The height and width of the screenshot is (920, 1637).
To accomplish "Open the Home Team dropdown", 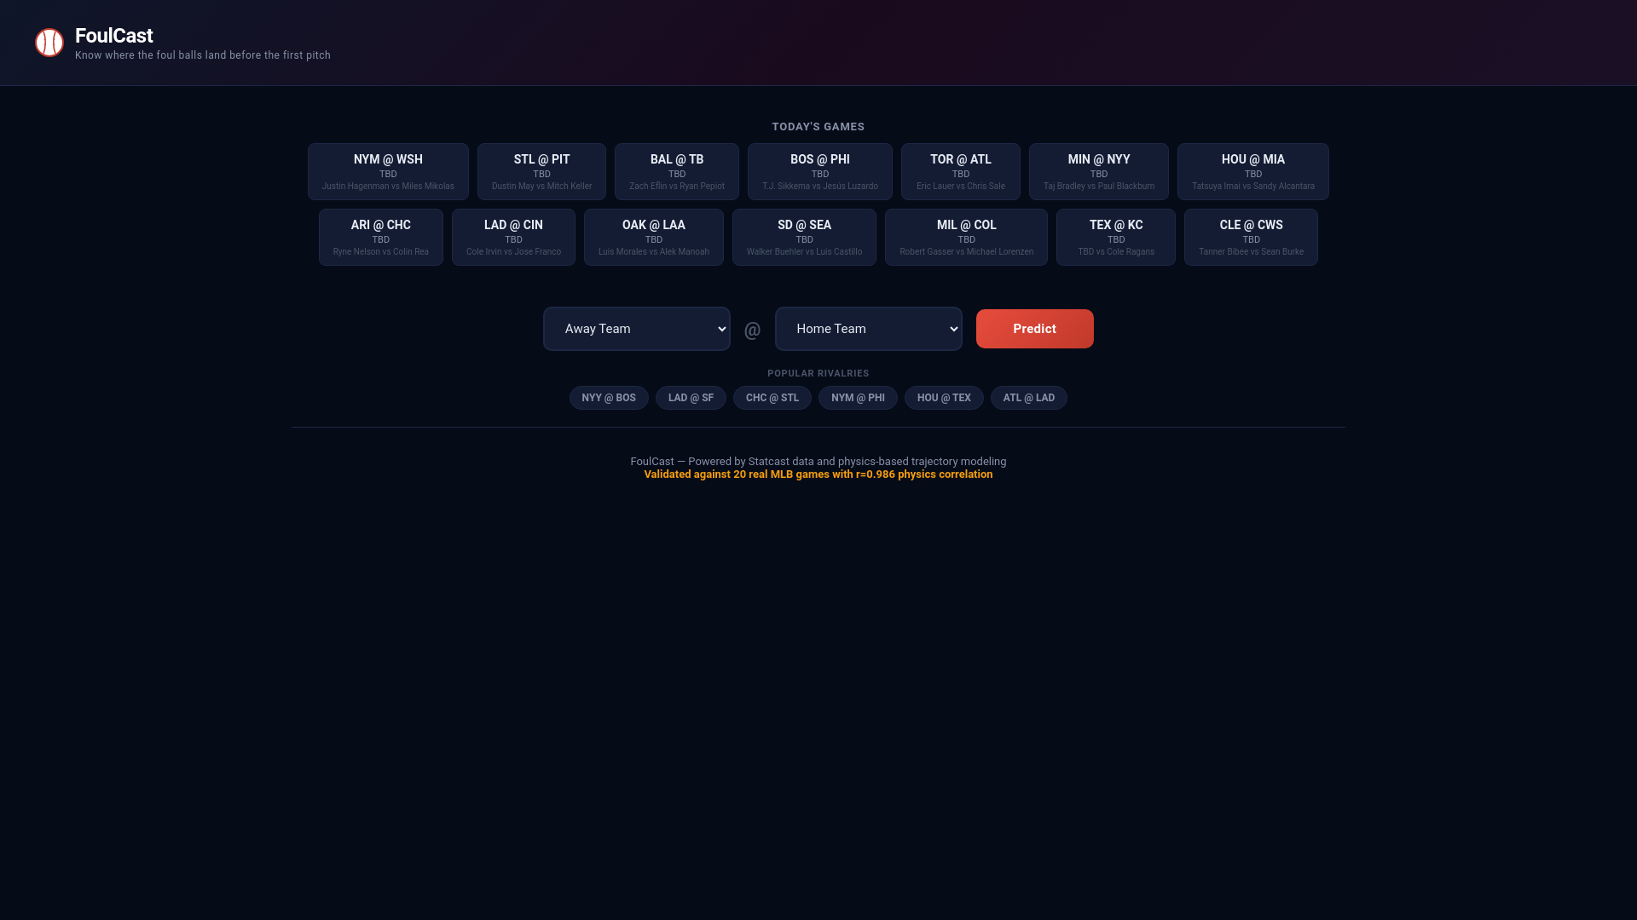I will [x=868, y=329].
